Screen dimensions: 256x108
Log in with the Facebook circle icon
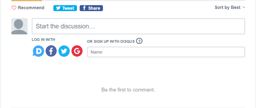point(51,51)
